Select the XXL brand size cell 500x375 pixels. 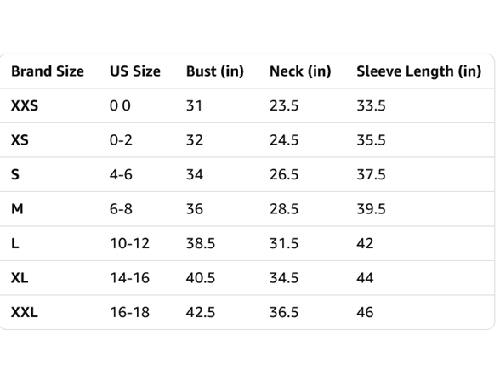pyautogui.click(x=25, y=312)
